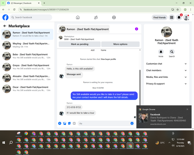194x155 pixels.
Task: Click the Mark as pending button
Action: tap(80, 44)
